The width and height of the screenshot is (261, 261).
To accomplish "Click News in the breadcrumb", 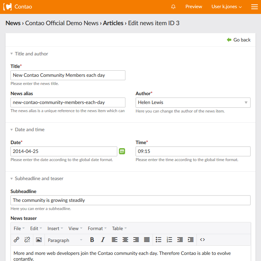I will (13, 23).
